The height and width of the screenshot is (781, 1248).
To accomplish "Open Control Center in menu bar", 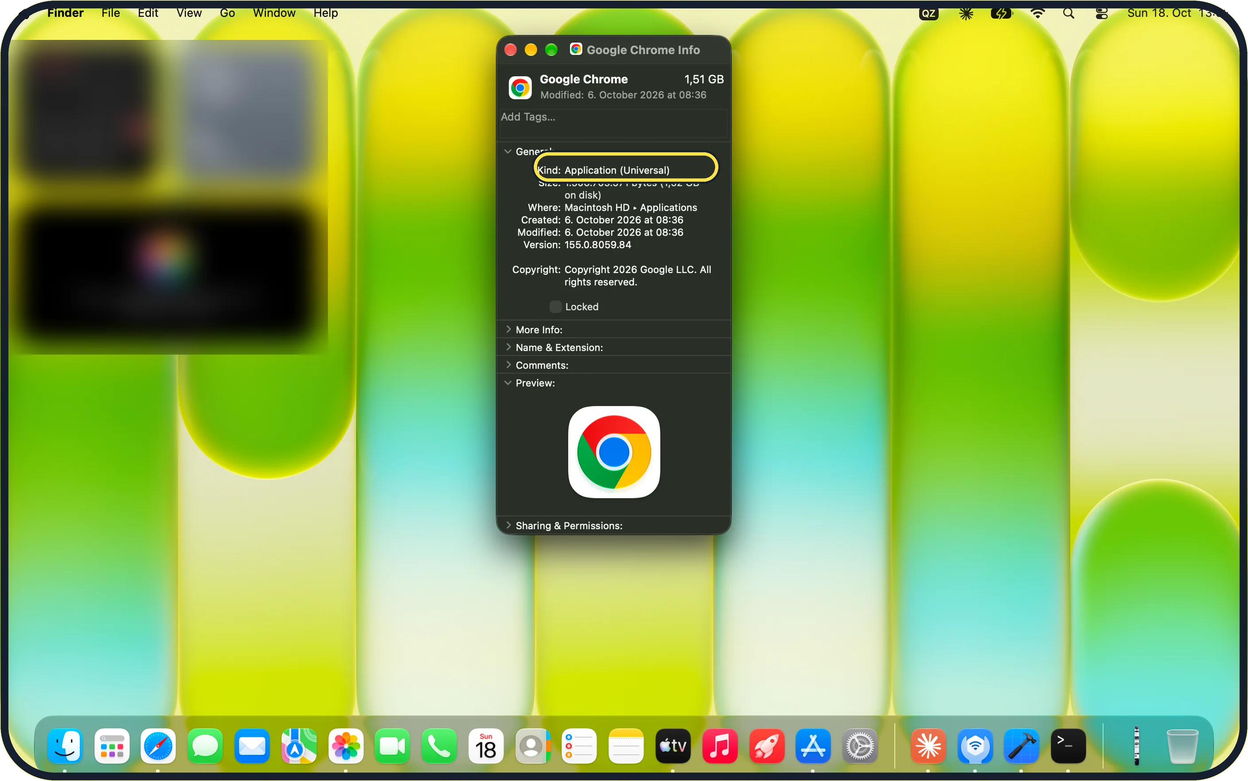I will pos(1101,13).
